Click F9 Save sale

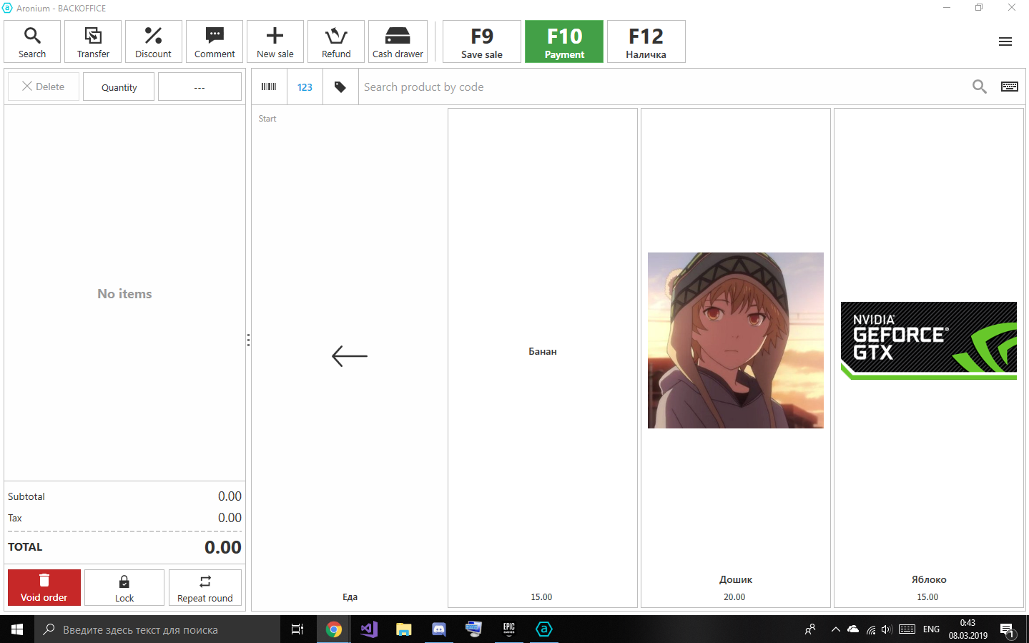482,42
